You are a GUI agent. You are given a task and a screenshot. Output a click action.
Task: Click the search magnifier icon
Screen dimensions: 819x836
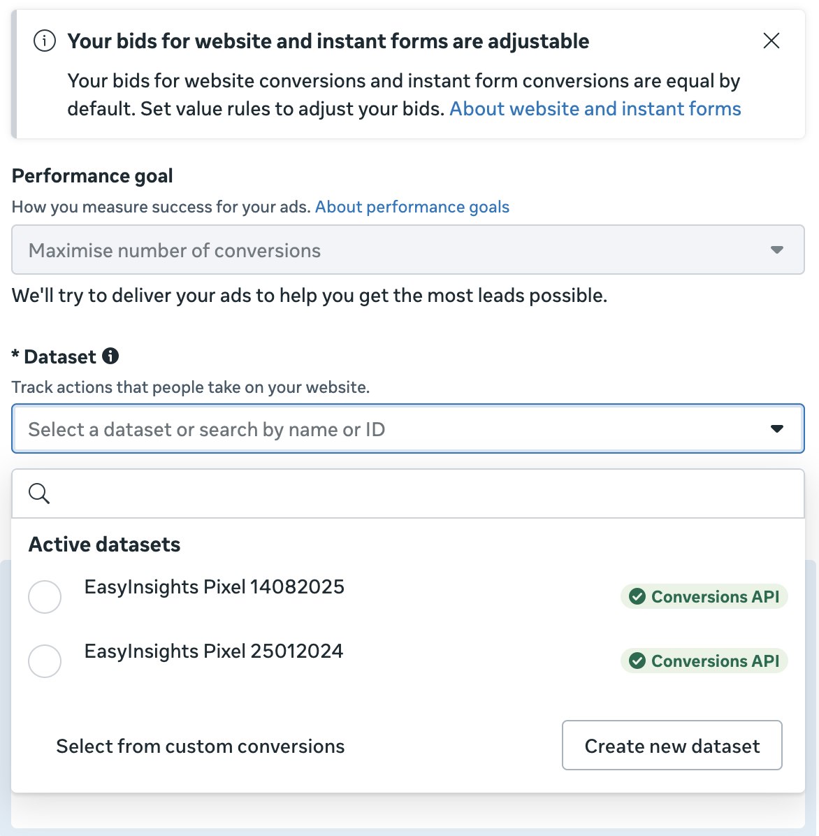(x=39, y=493)
